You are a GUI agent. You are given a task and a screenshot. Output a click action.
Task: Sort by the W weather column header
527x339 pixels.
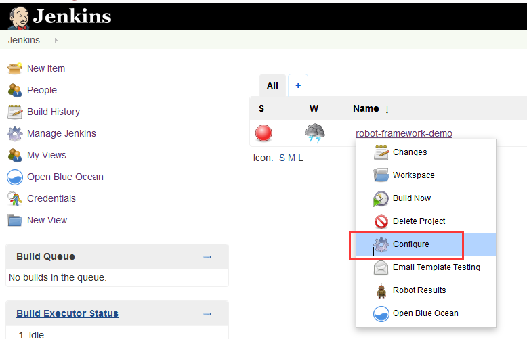pos(314,109)
